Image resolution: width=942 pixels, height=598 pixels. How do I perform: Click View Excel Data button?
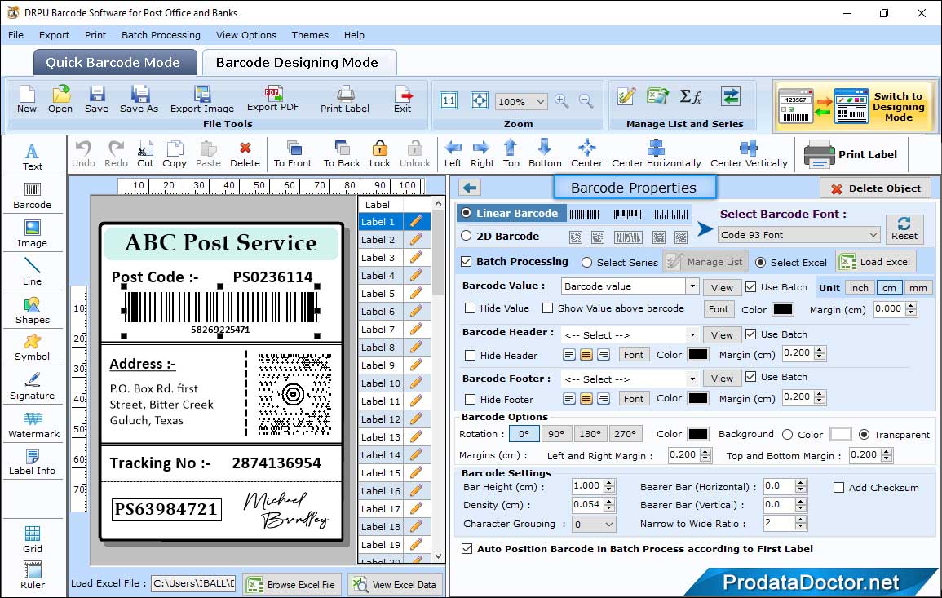[x=395, y=584]
